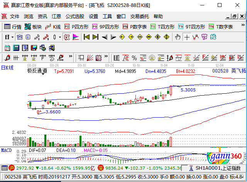This screenshot has height=182, width=247.
Task: Click the candlestick type icon
Action: coord(54,37)
